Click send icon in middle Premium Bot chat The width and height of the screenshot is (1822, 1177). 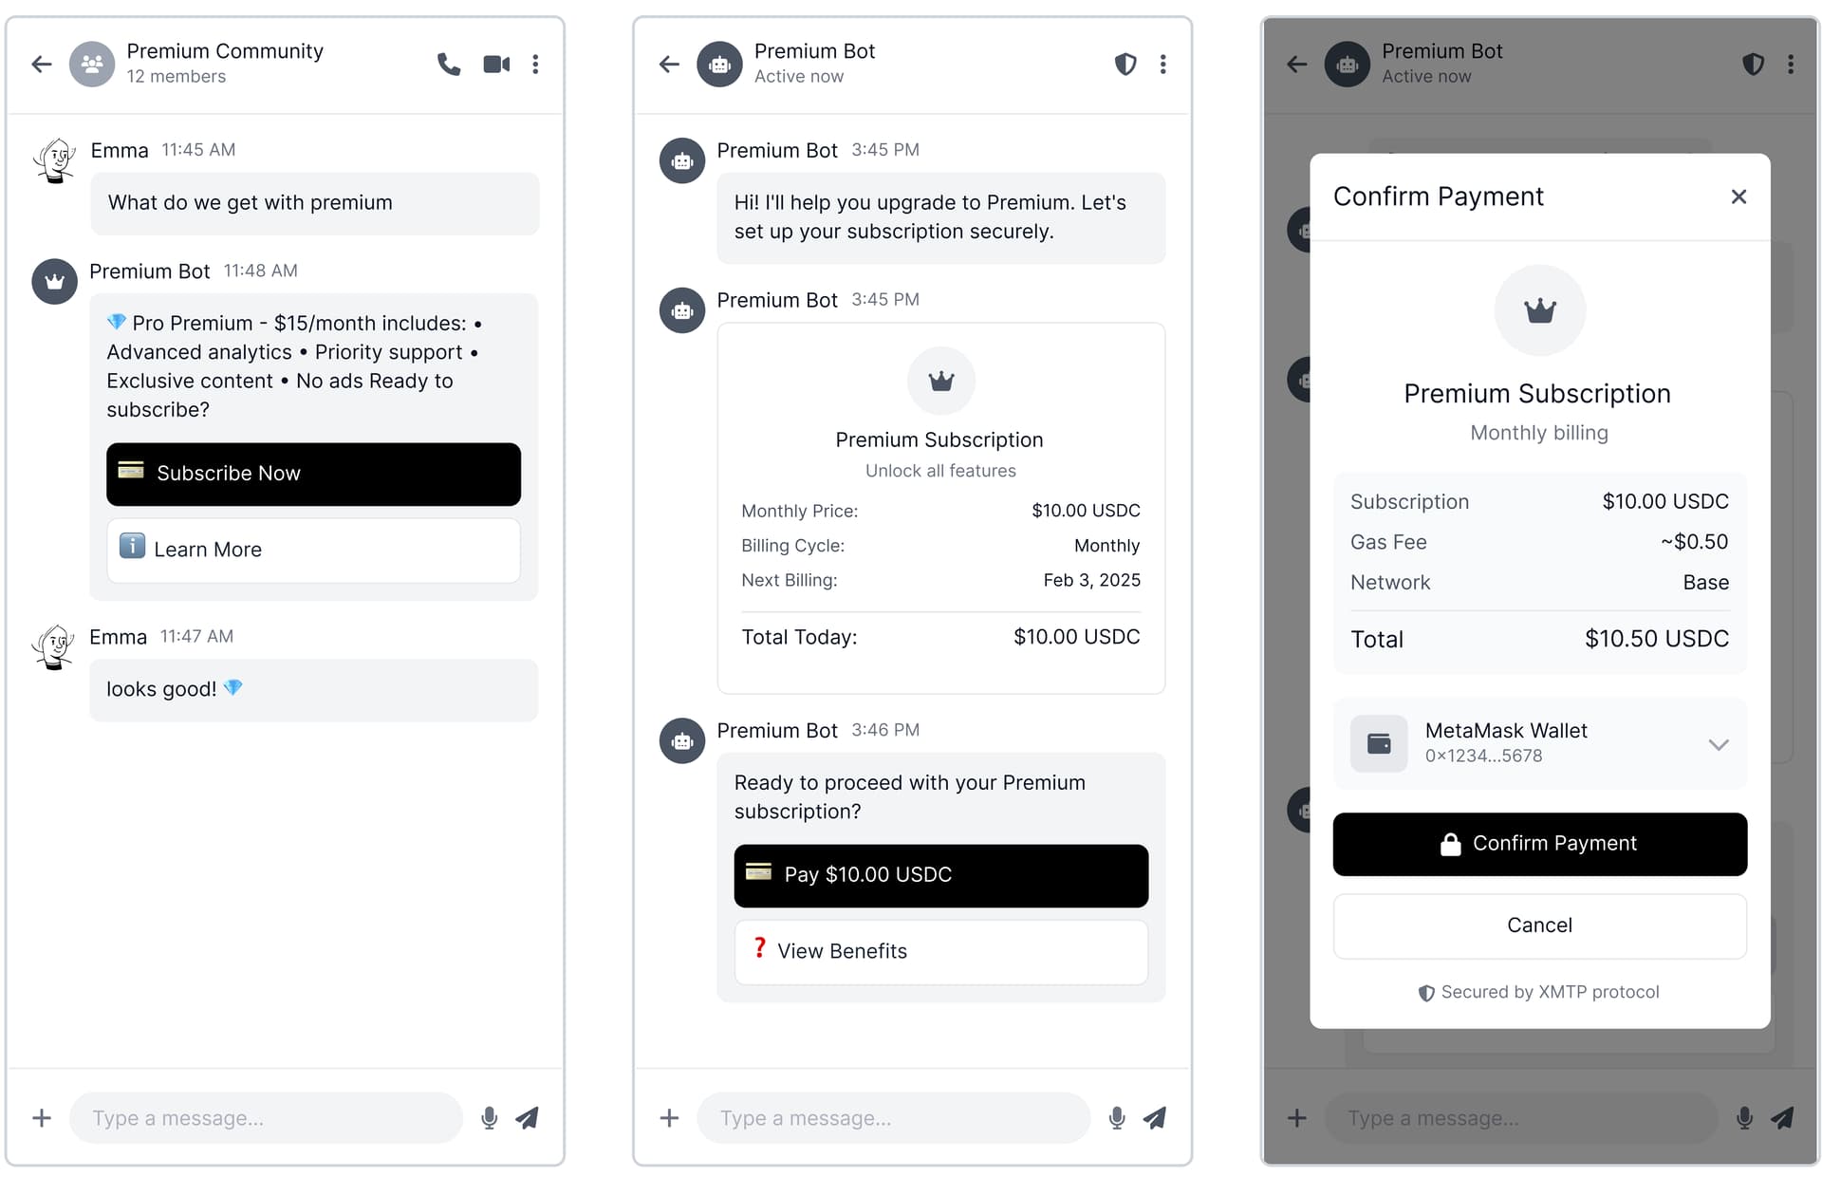coord(1155,1118)
